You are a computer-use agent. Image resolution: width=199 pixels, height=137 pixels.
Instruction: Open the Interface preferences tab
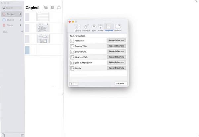tap(86, 28)
